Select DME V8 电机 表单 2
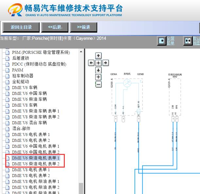This screenshot has height=194, width=200. (31, 175)
